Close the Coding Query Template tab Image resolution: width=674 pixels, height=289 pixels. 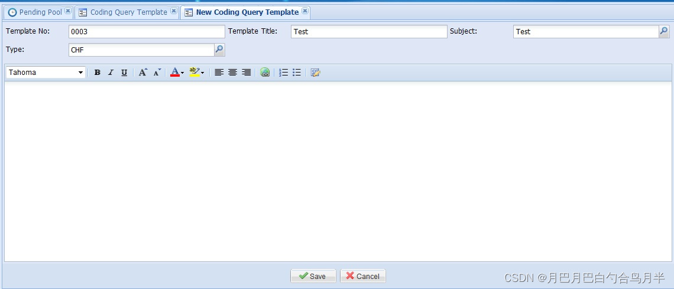(174, 11)
